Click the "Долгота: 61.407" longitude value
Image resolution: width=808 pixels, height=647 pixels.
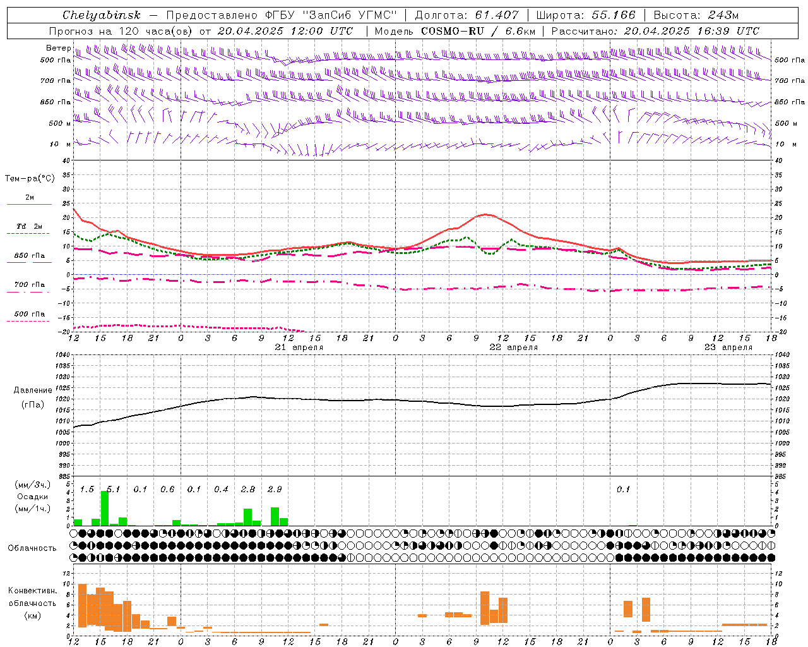tap(467, 15)
